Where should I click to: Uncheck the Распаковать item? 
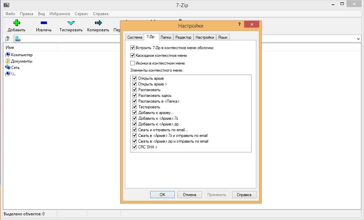click(x=134, y=90)
